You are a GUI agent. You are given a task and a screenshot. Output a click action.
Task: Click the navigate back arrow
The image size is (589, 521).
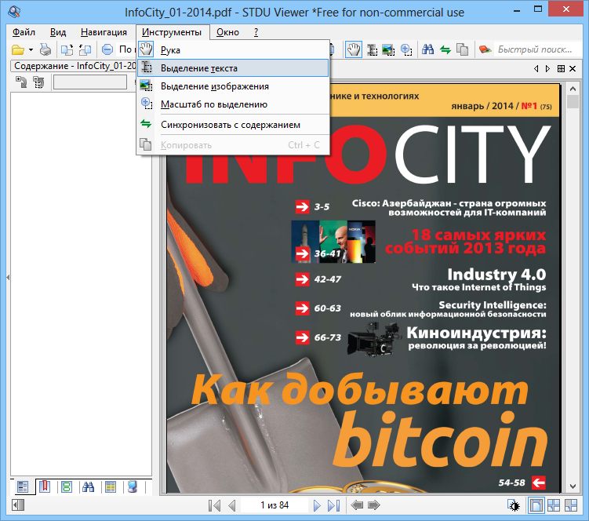pyautogui.click(x=357, y=505)
